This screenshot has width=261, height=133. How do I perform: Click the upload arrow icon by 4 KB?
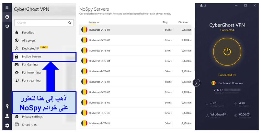[x=236, y=104]
